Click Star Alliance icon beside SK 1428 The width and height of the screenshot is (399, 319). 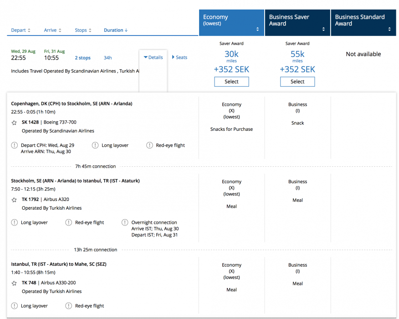(x=15, y=123)
